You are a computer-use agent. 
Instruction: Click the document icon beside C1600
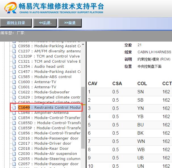[14, 82]
